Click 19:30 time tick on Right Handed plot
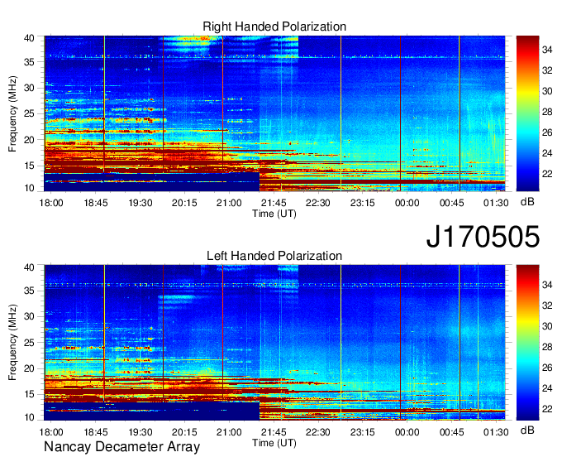This screenshot has height=457, width=562. 140,203
